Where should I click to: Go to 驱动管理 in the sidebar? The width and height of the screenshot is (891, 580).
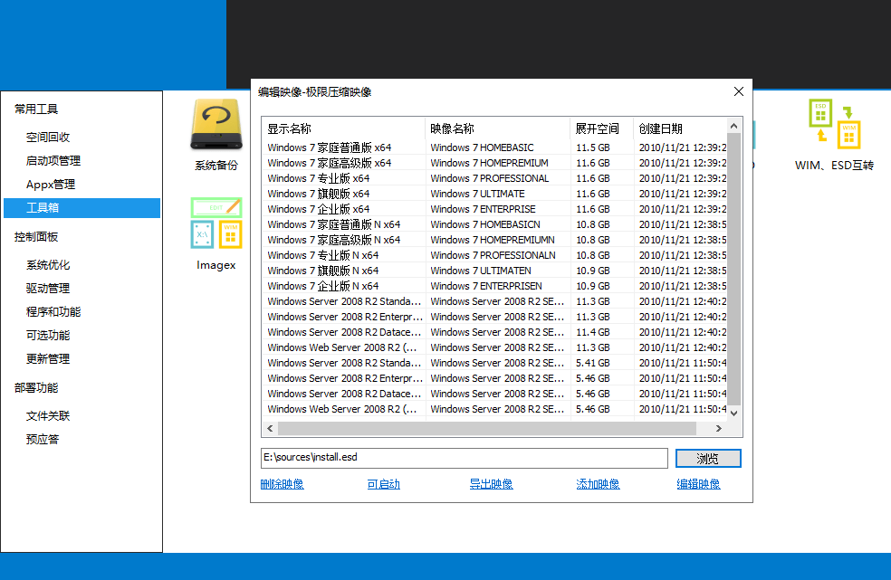[x=48, y=289]
